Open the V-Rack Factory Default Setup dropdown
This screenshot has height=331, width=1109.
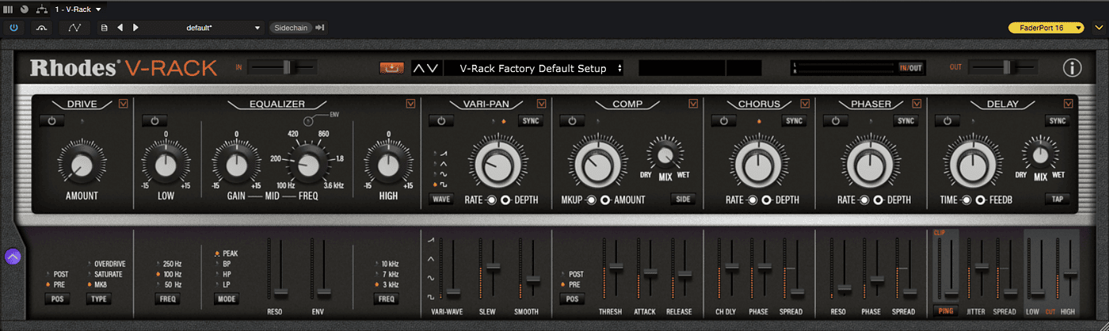point(533,68)
